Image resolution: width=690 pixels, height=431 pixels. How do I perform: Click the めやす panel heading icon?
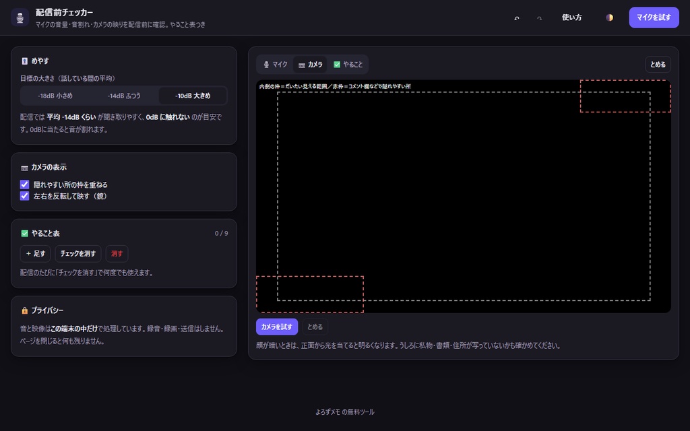tap(25, 61)
